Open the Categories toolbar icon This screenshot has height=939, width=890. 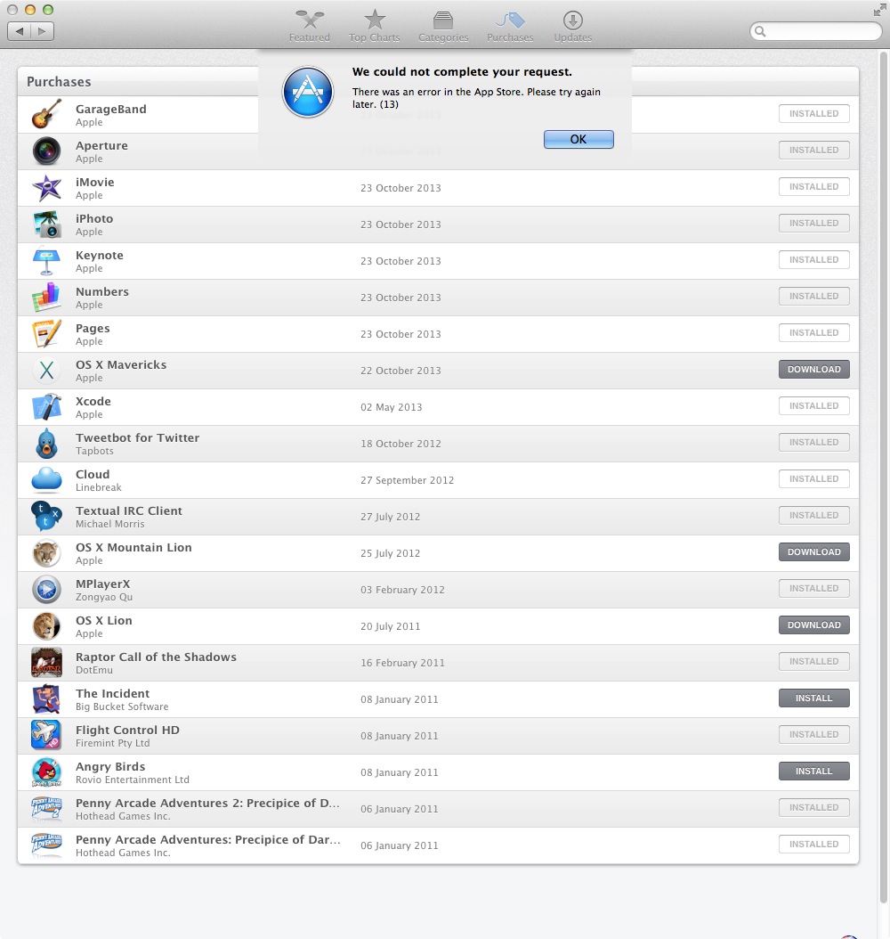(x=443, y=20)
